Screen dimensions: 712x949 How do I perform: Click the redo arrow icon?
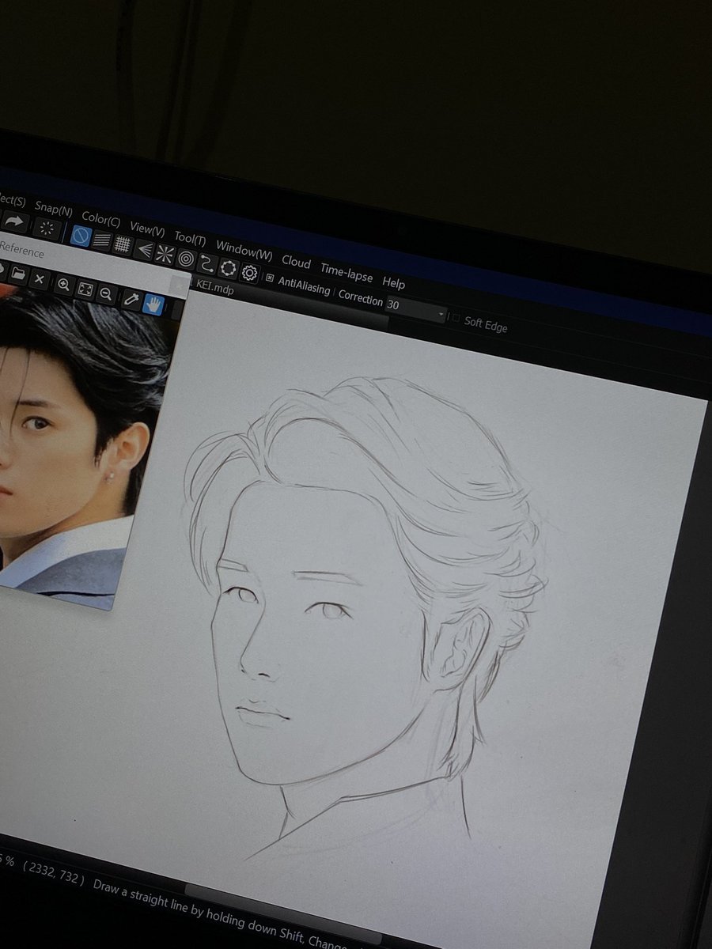coord(15,221)
